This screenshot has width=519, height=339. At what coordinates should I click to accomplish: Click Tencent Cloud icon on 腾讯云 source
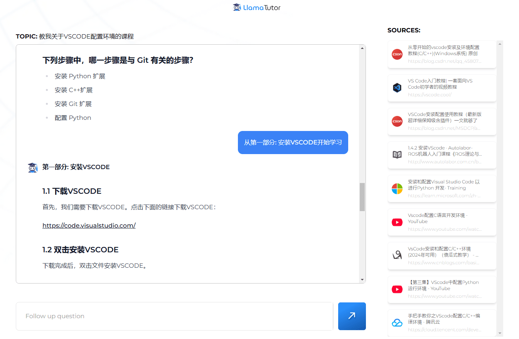tap(397, 322)
